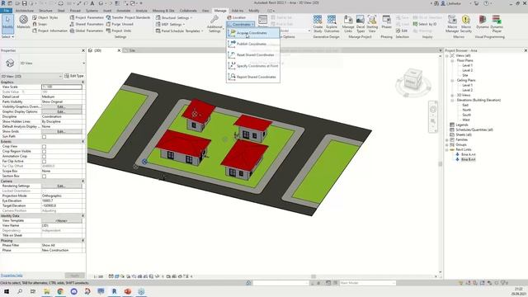Click Transfer Project Standards

click(x=128, y=17)
